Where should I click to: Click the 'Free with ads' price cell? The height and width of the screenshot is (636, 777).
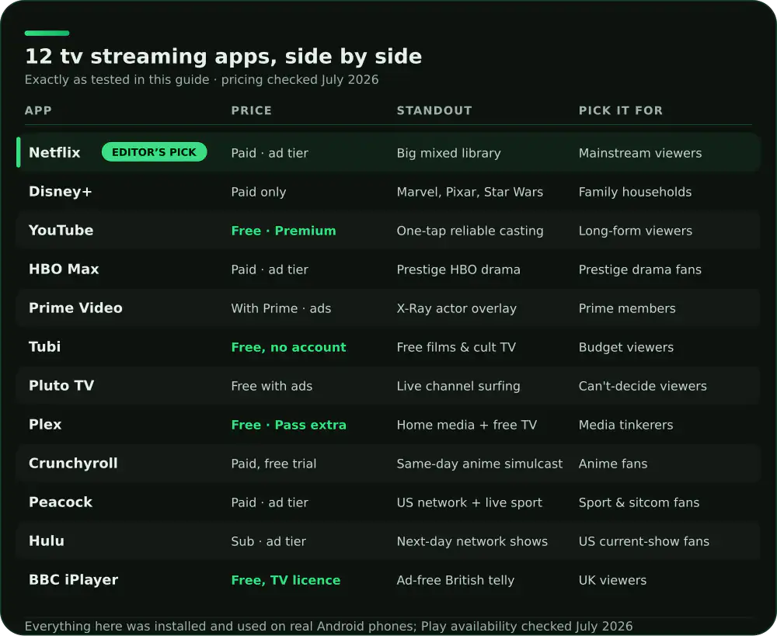271,386
